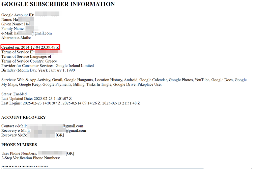Click the Status: Enabled line
Viewport: 253px width, 169px height.
coord(14,94)
